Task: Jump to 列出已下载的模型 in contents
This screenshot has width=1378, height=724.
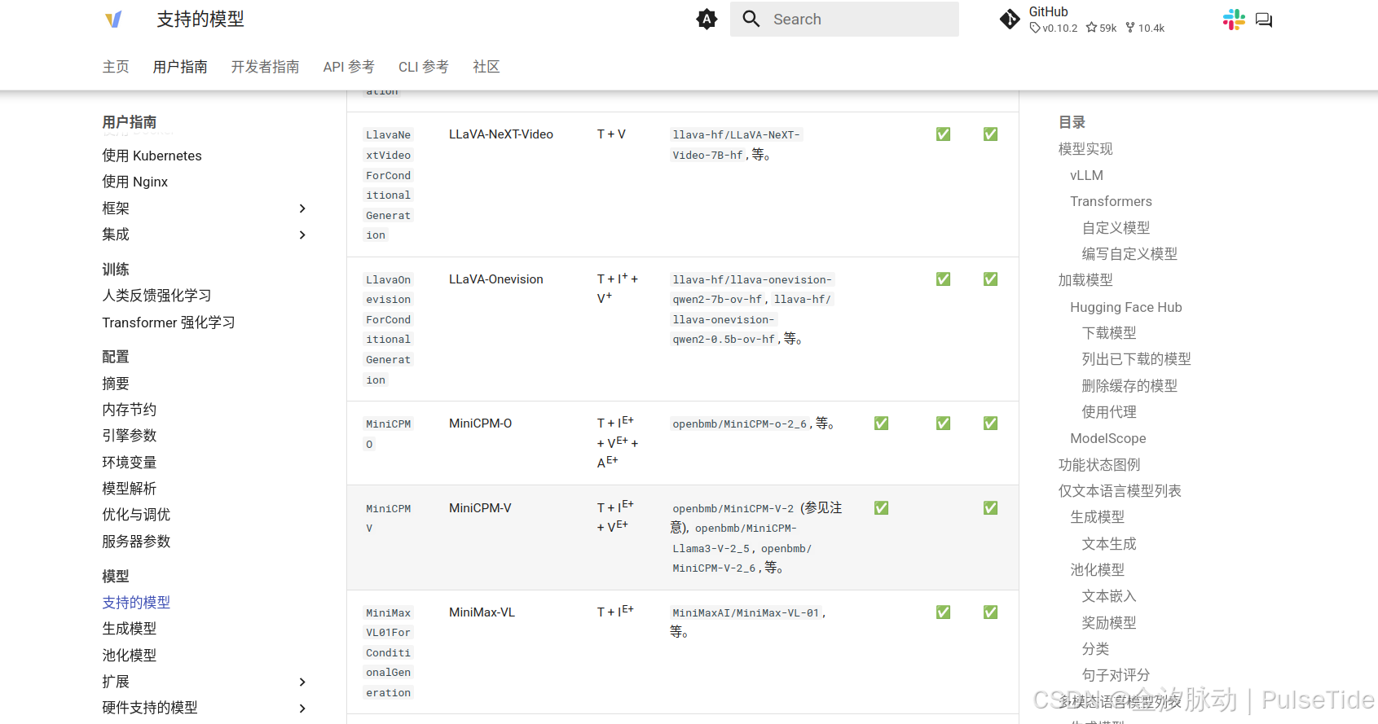Action: coord(1136,359)
